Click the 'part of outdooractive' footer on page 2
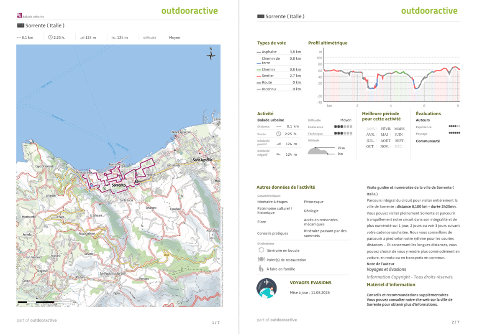Screen dimensions: 477x334 click(x=277, y=320)
